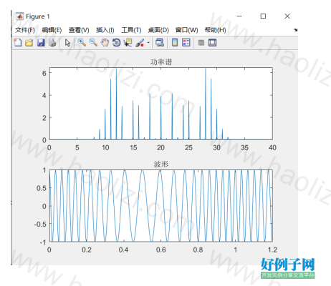This screenshot has width=331, height=286.
Task: Activate the Zoom In tool
Action: pyautogui.click(x=82, y=43)
